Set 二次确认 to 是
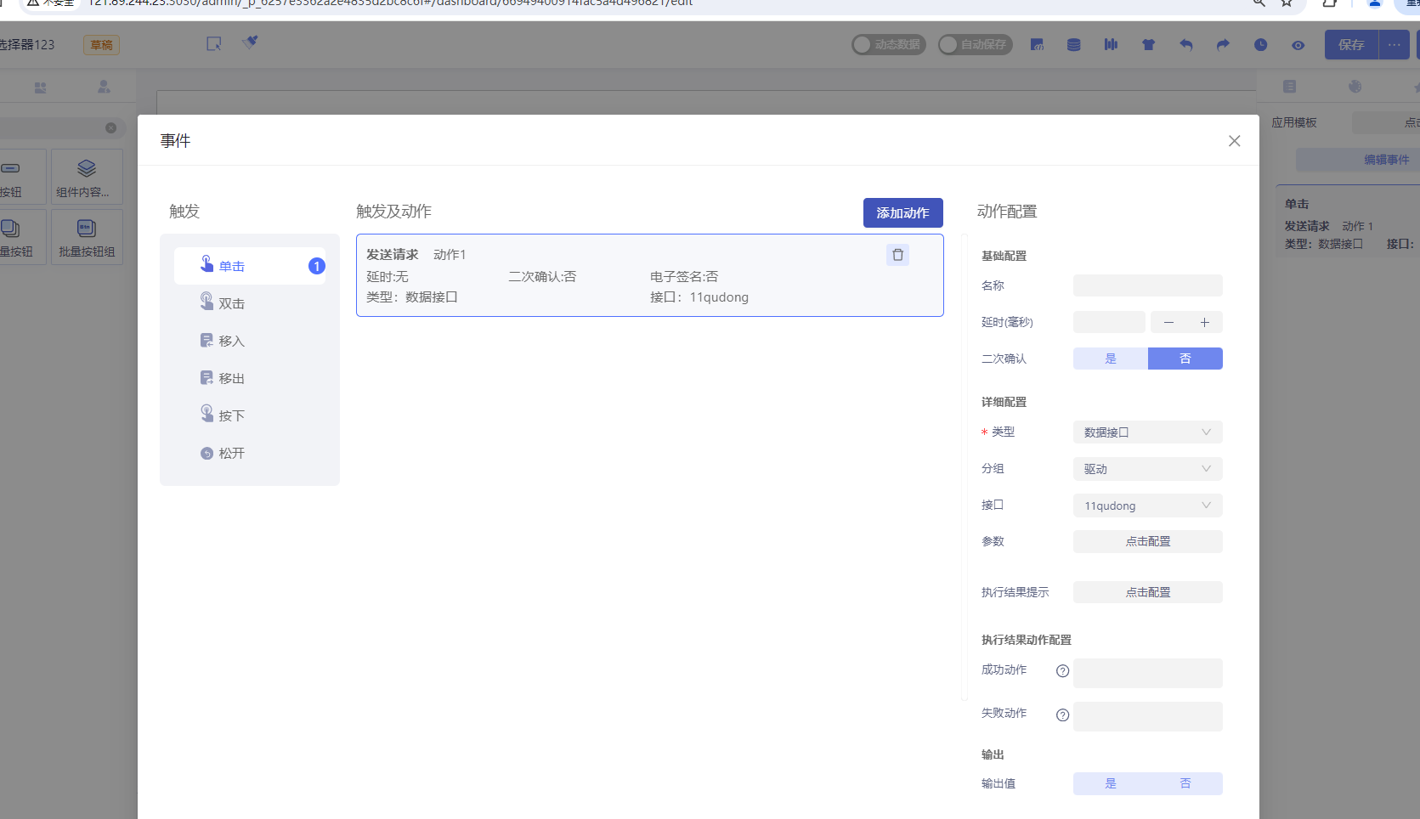The image size is (1420, 819). point(1111,359)
